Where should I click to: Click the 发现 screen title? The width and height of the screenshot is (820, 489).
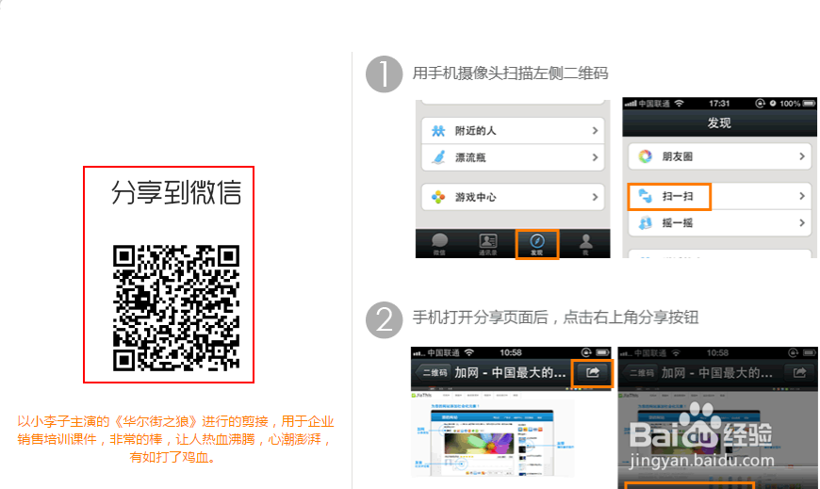coord(719,122)
